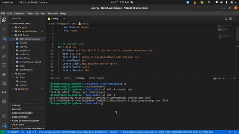Open the Run menu
This screenshot has width=239, height=134.
click(x=43, y=13)
